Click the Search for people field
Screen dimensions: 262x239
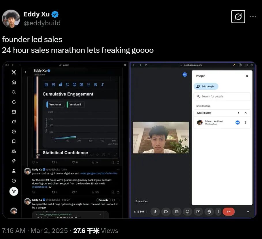coord(222,96)
